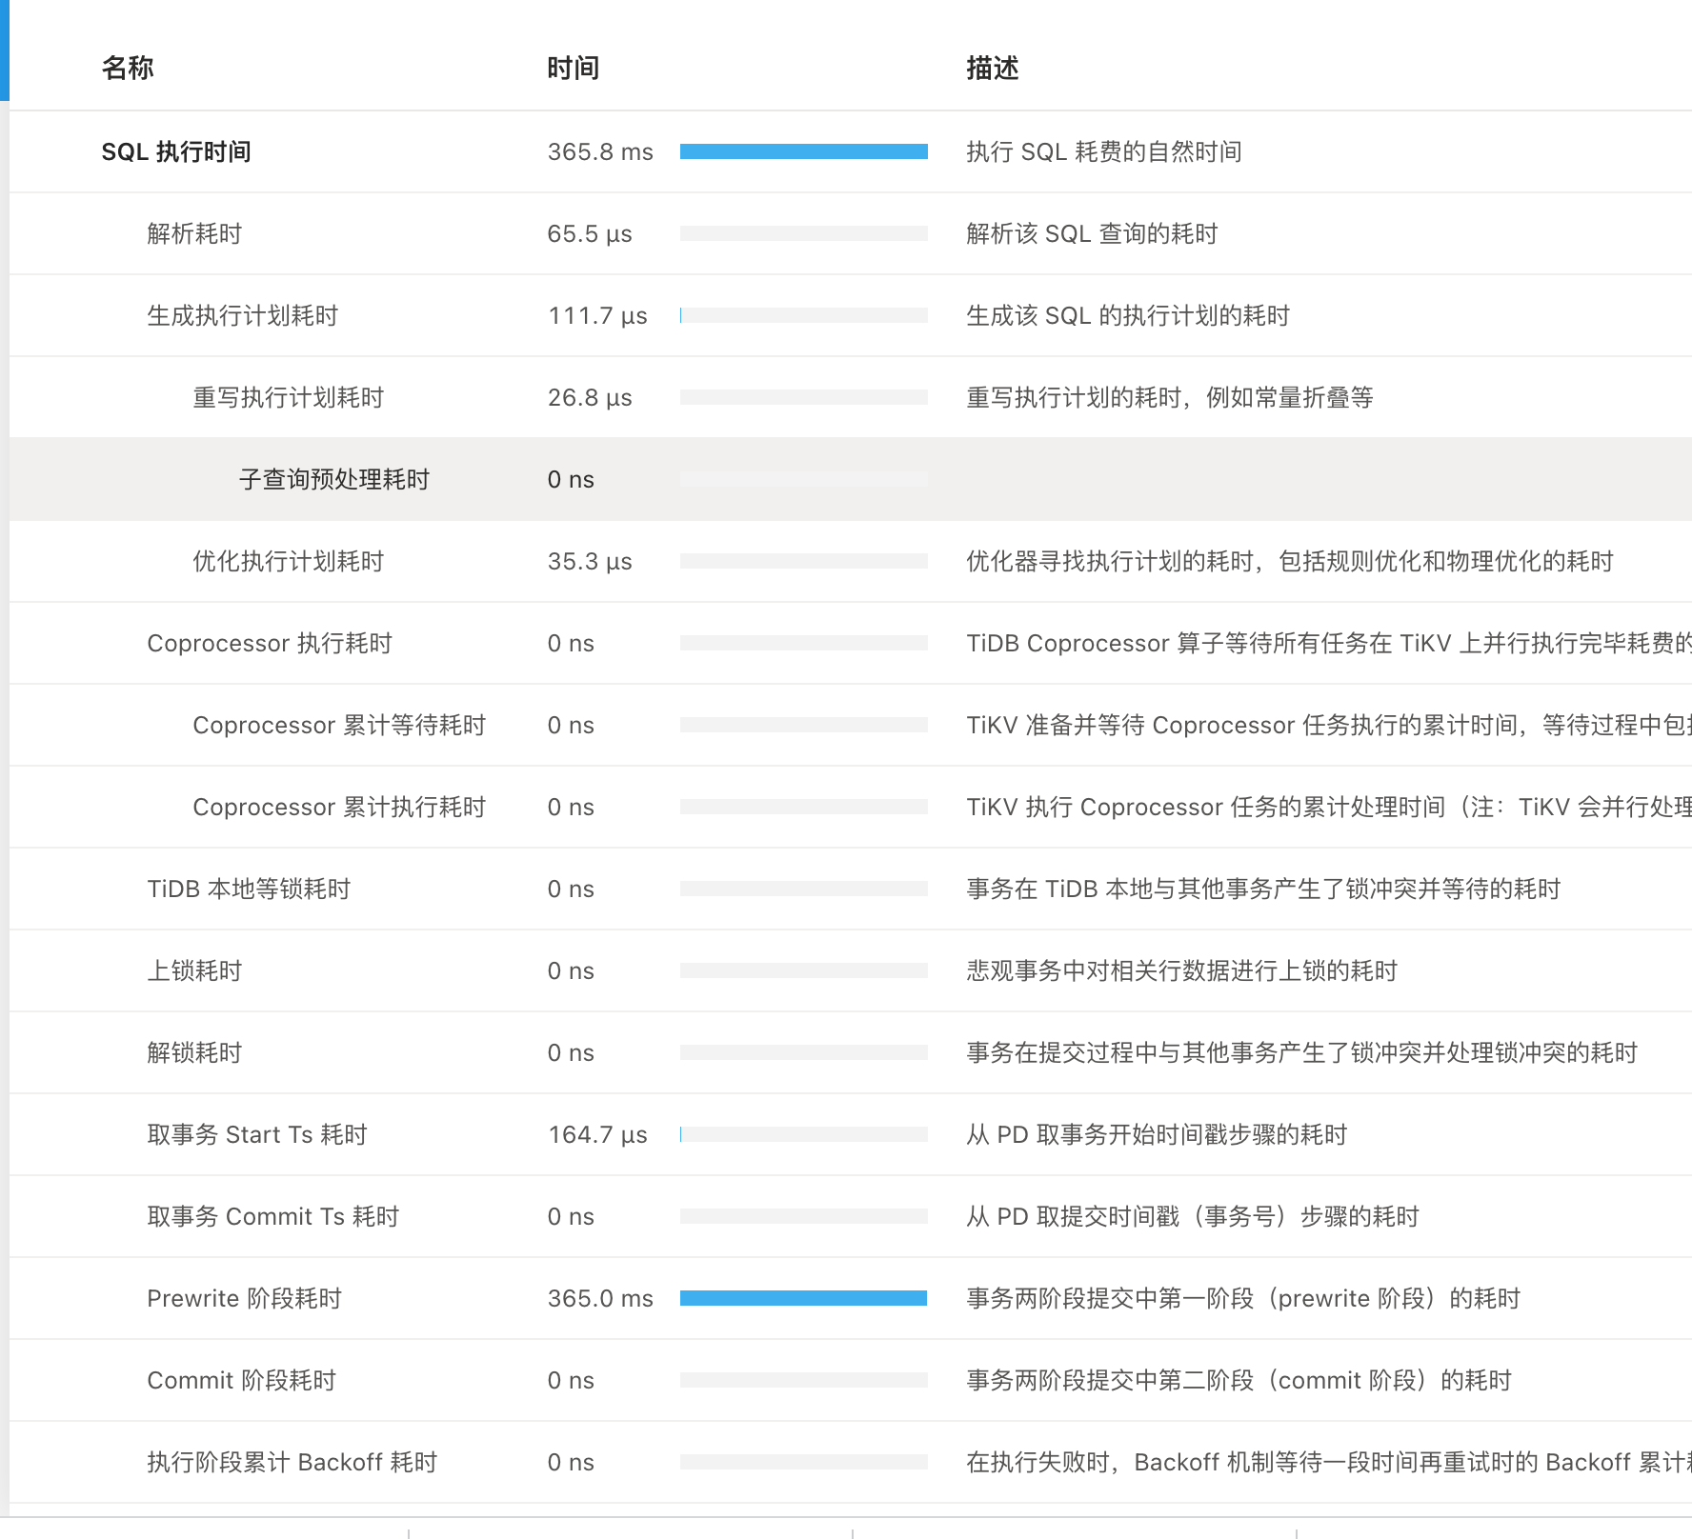Select the TiDB 本地等锁耗时 row name
The height and width of the screenshot is (1539, 1692).
[x=249, y=889]
